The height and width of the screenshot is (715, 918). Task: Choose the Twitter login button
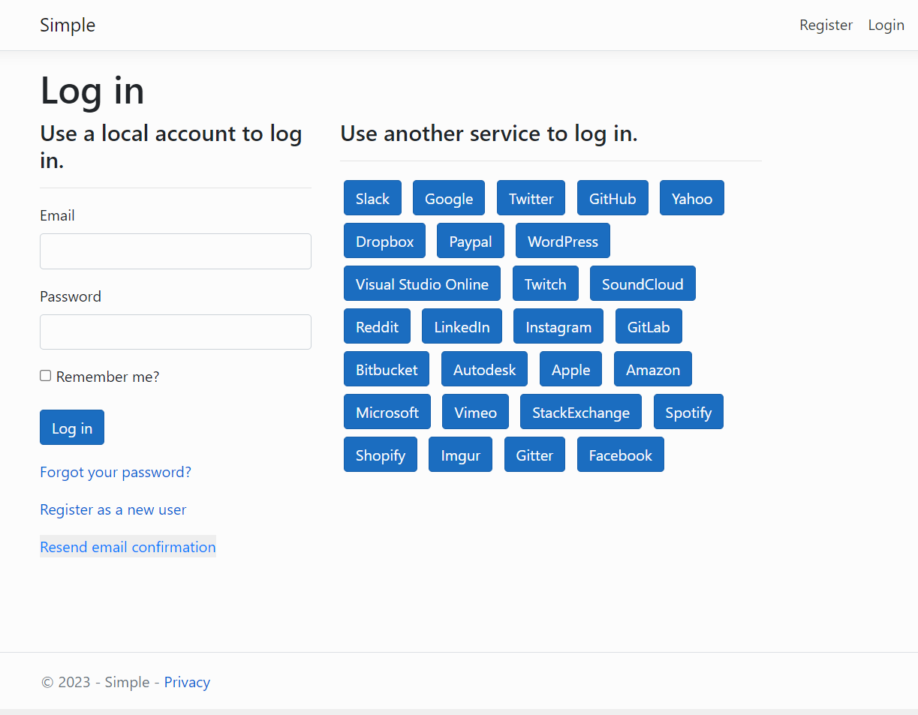point(531,198)
